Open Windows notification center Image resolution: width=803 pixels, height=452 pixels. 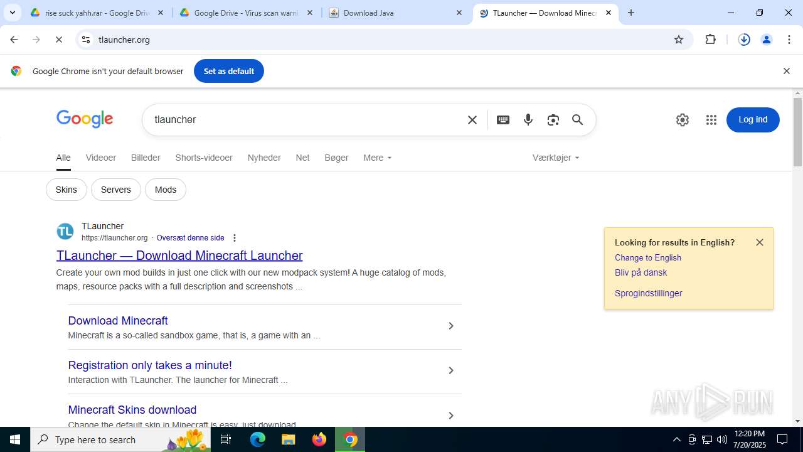[x=782, y=439]
